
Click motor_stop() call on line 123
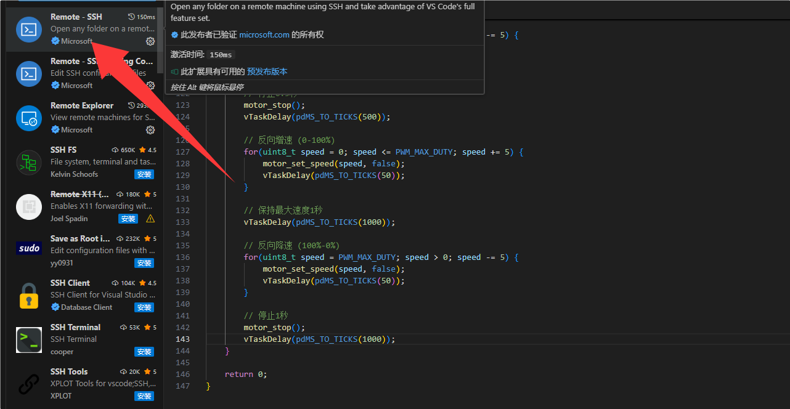point(274,105)
